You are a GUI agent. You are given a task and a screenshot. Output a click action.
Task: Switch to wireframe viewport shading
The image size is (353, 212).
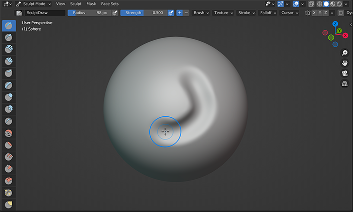tap(319, 4)
